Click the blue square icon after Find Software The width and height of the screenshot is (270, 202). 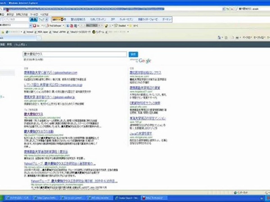click(68, 26)
